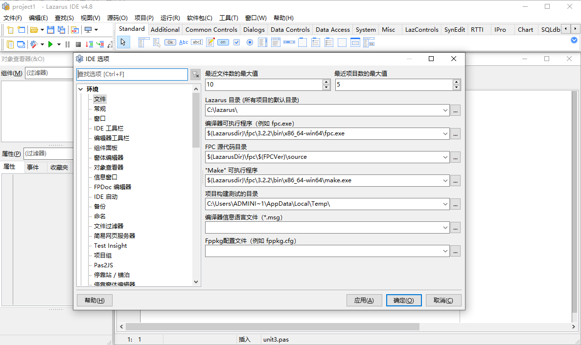This screenshot has height=345, width=581.
Task: Open the 工具(T) menu
Action: click(229, 18)
